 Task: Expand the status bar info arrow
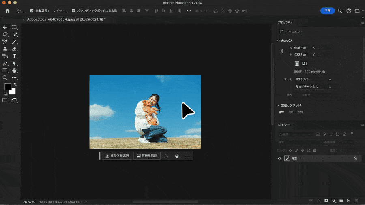click(x=86, y=202)
